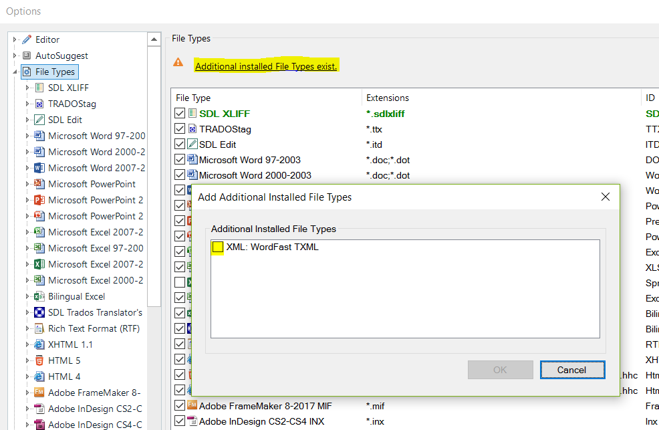Click Rich Text Format (RTF) icon

[39, 328]
